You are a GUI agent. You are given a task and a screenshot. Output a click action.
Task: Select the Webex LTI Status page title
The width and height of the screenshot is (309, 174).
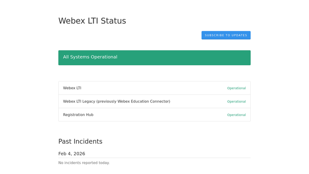click(92, 21)
